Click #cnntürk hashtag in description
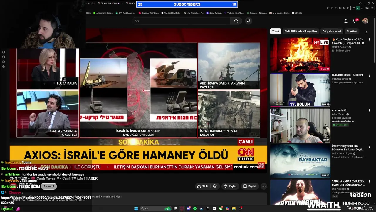 click(x=97, y=196)
